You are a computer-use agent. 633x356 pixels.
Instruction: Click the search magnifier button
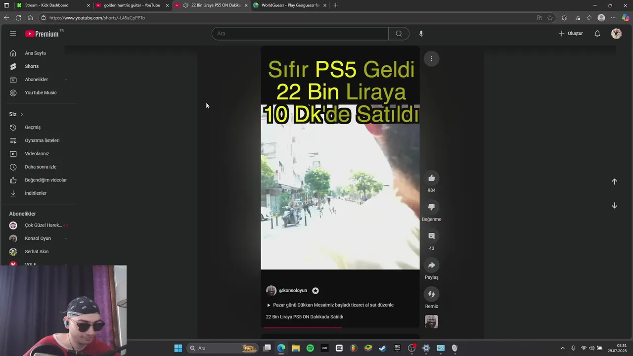[399, 34]
